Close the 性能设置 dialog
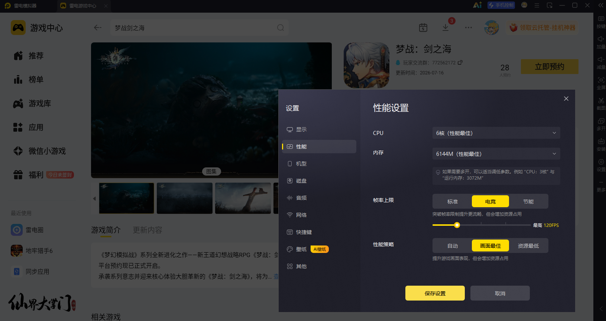Viewport: 606px width, 321px height. coord(566,99)
